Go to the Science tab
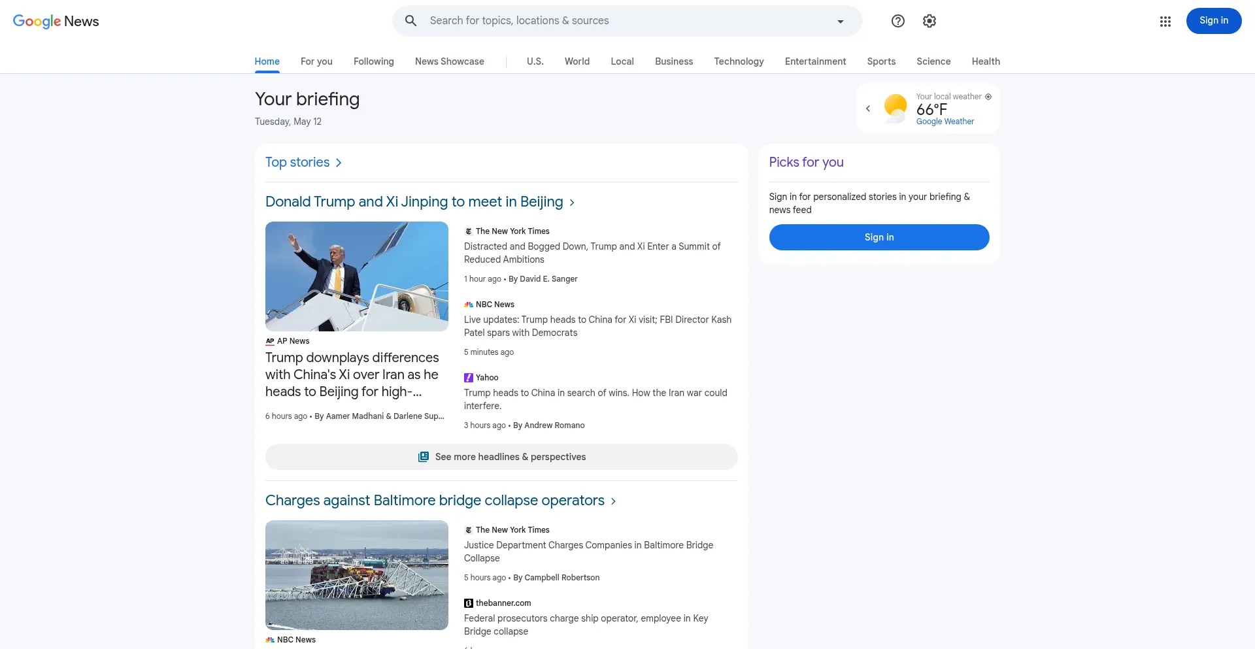 [x=933, y=61]
